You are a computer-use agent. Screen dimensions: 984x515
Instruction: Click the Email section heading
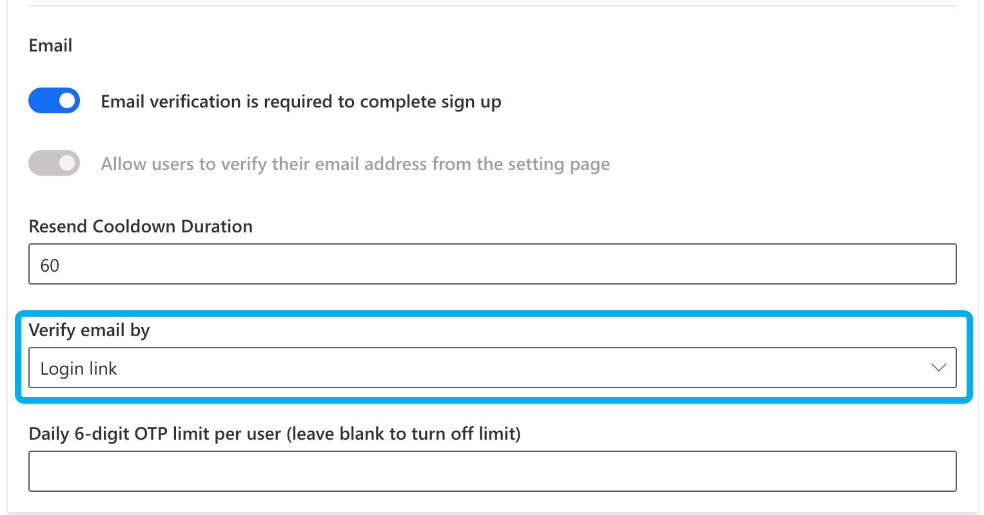point(50,46)
